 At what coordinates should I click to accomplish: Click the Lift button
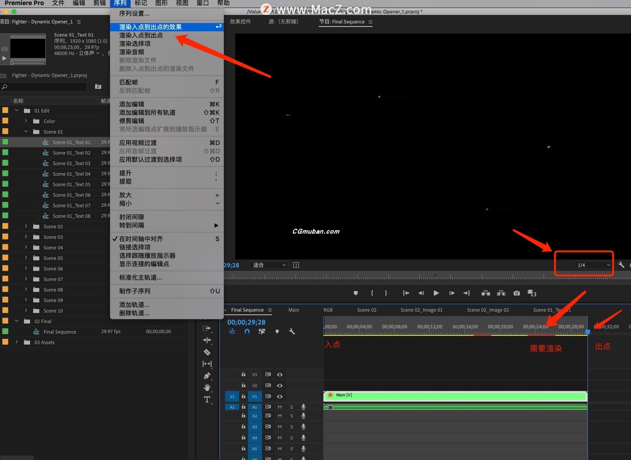486,293
